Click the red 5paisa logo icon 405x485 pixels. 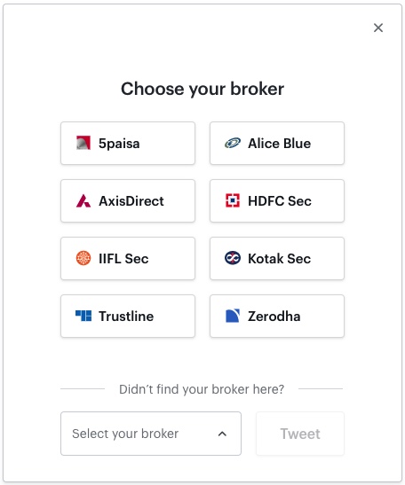click(x=83, y=143)
